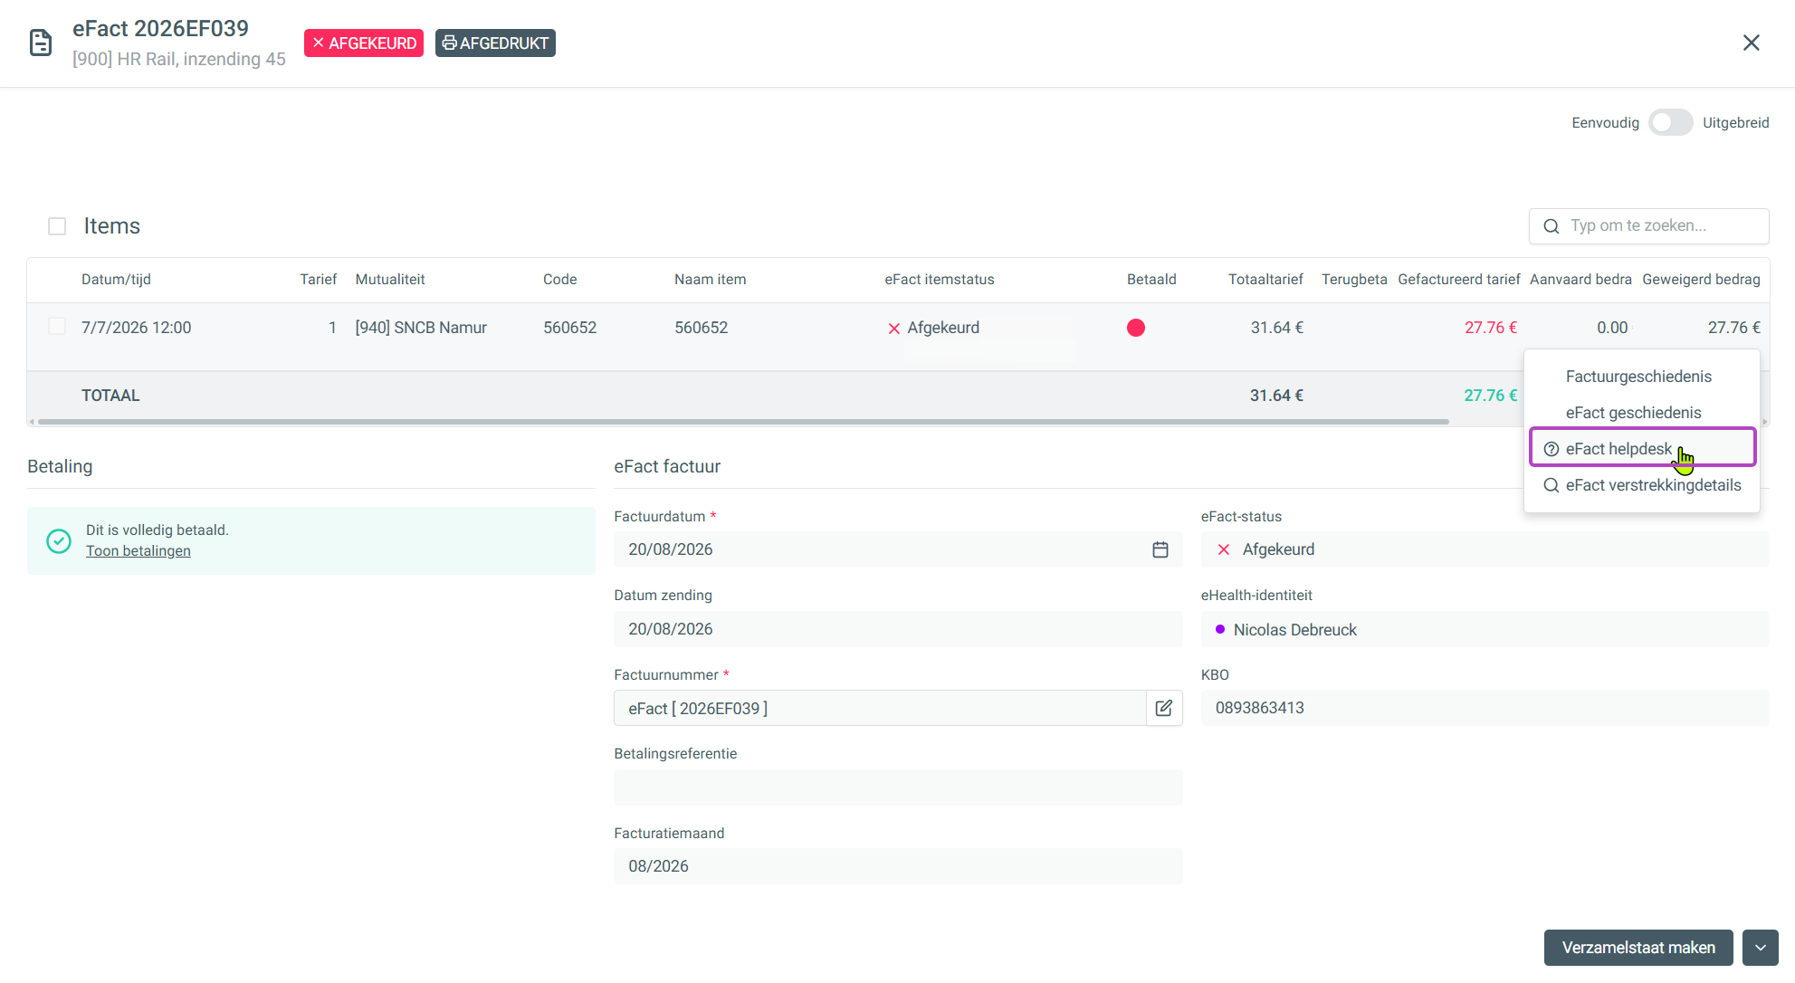Focus the Typ om te zoeken search field
The width and height of the screenshot is (1795, 983).
pyautogui.click(x=1648, y=226)
